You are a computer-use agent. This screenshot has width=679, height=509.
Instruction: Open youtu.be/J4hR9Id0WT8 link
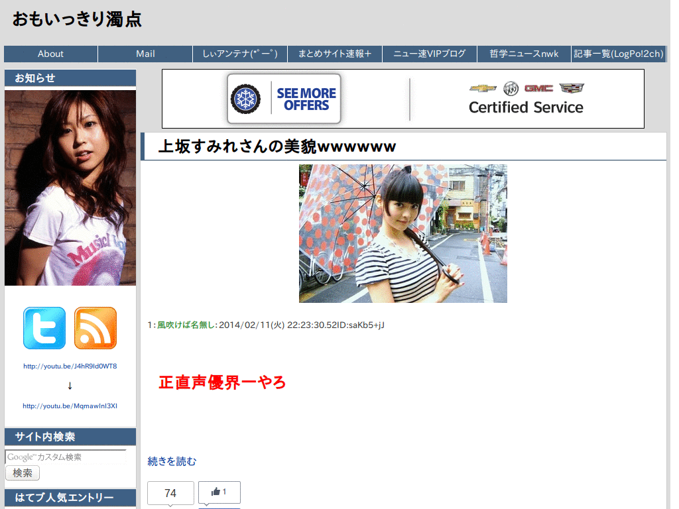pyautogui.click(x=70, y=366)
